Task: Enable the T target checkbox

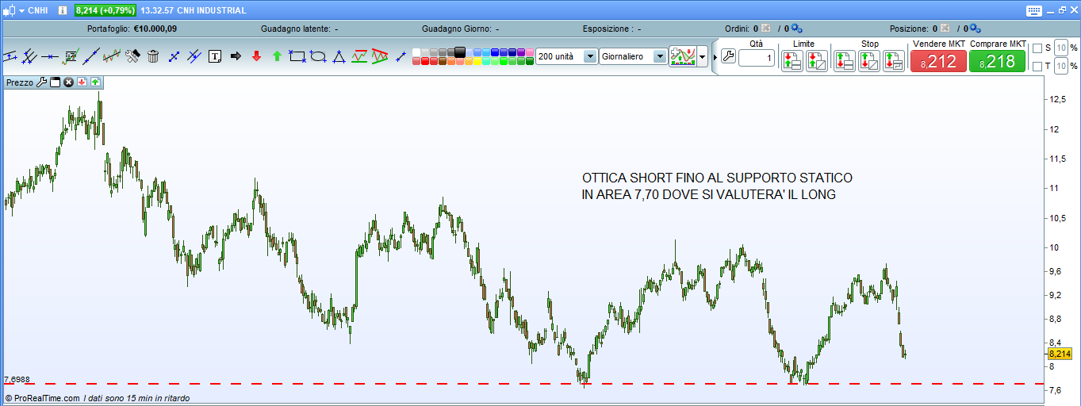Action: (x=1037, y=66)
